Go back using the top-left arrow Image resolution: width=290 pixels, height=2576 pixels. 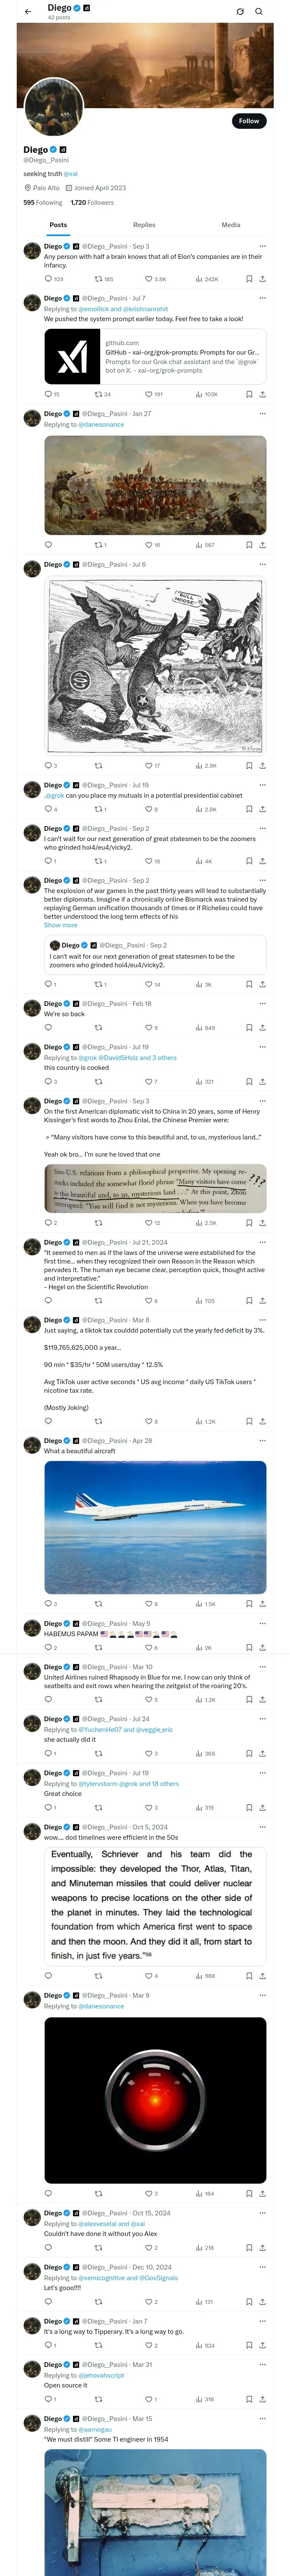(x=28, y=11)
